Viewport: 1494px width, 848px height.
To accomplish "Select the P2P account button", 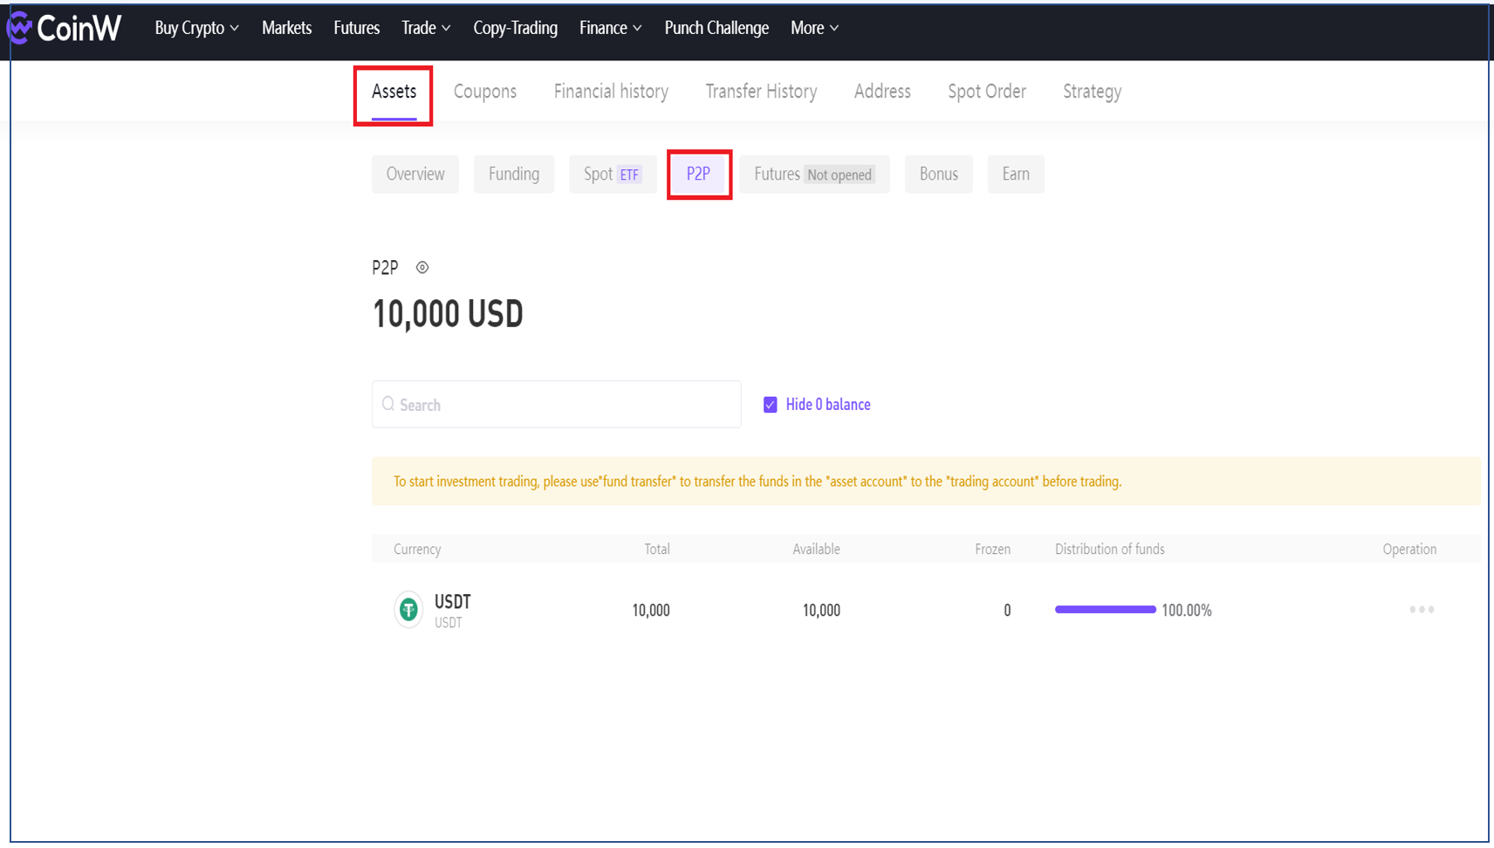I will (x=698, y=174).
